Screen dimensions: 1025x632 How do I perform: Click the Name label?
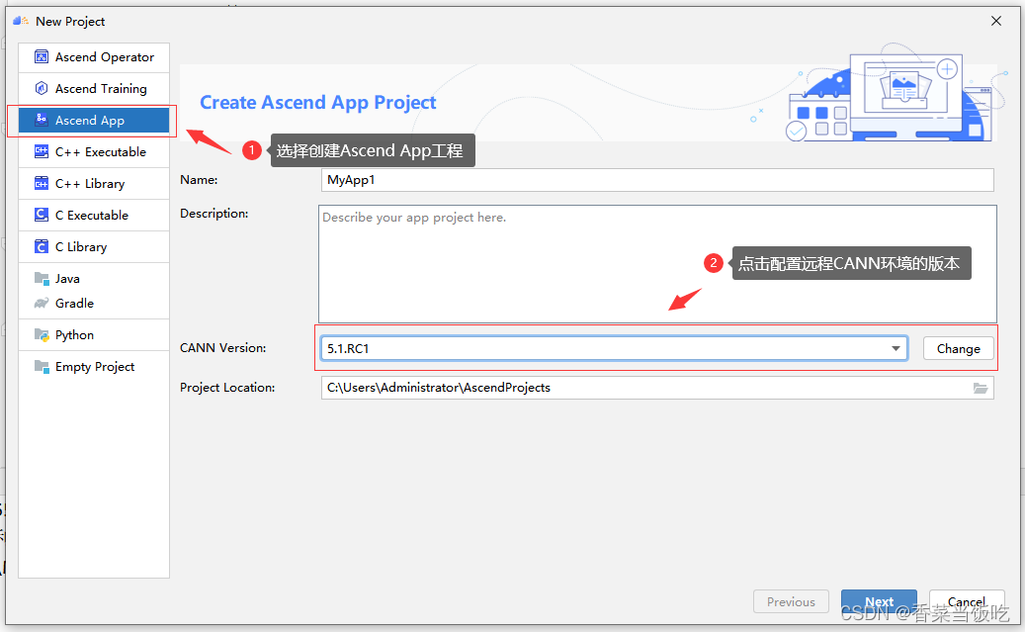[x=199, y=180]
